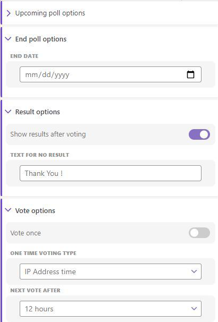
Task: Focus the mm/dd/yyyy End Date field
Action: point(111,74)
